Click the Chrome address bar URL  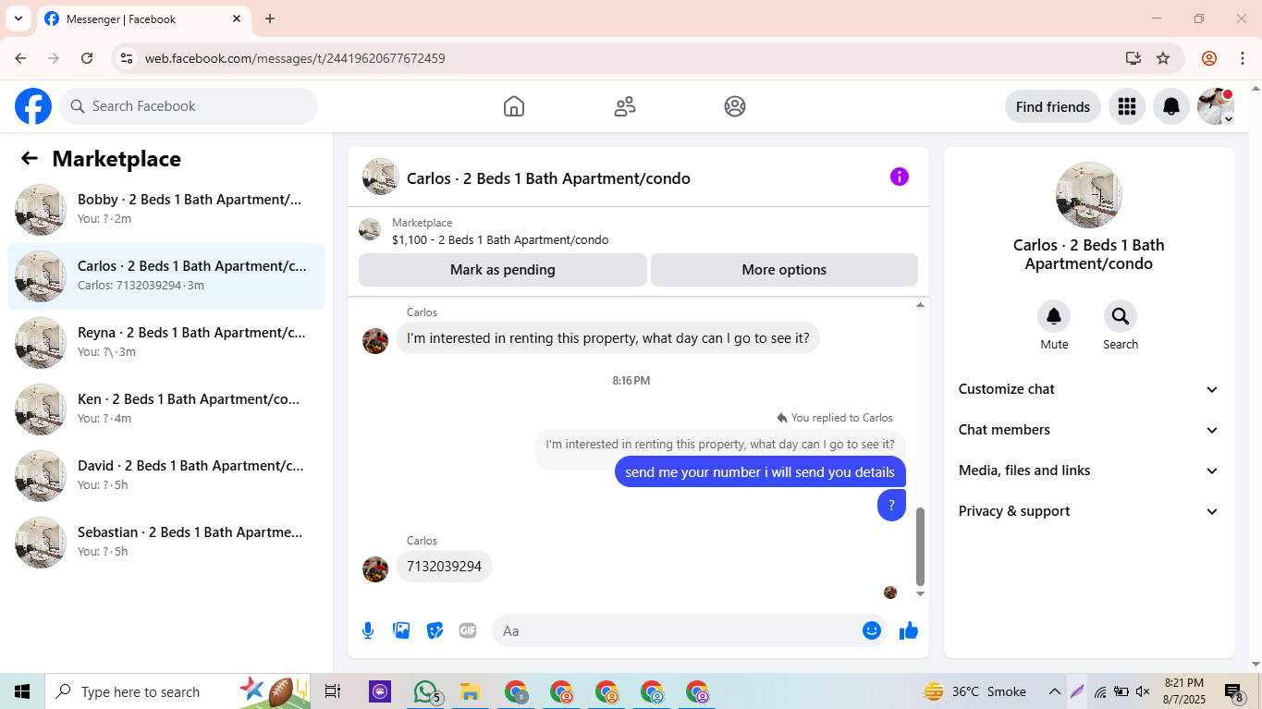pyautogui.click(x=295, y=58)
